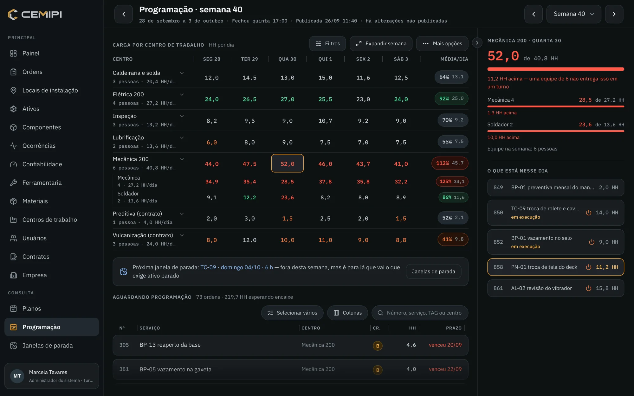Focus the Número, serviço, TAG search field

click(x=420, y=313)
